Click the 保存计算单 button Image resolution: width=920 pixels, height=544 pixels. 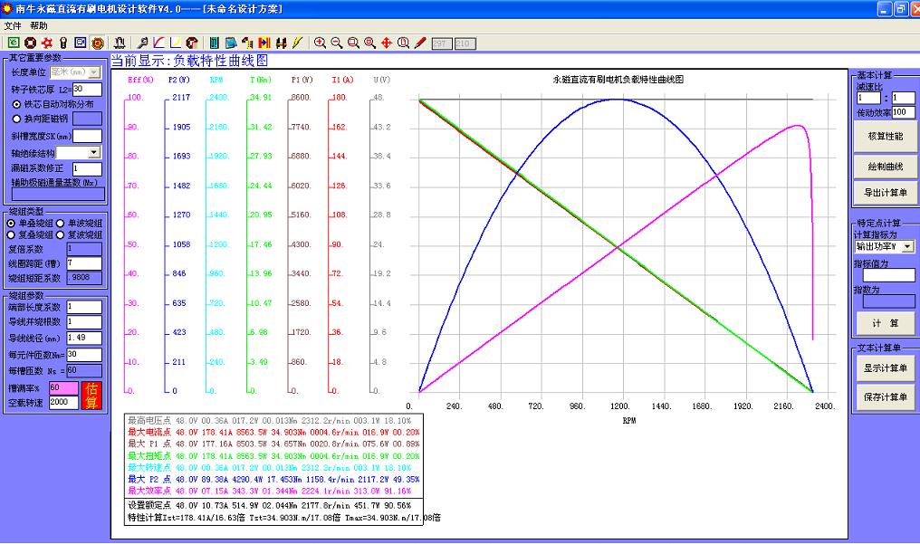coord(886,396)
